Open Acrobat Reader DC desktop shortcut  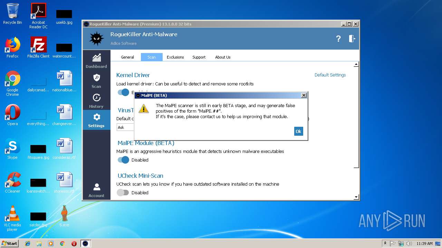pos(38,16)
